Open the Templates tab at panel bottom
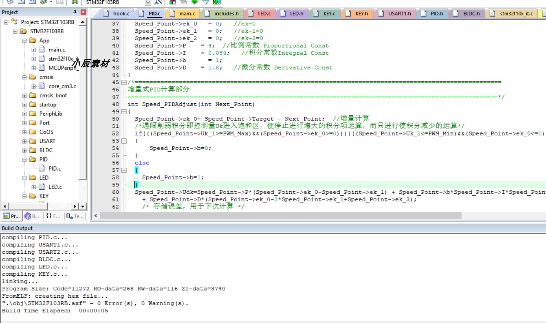Screen dimensions: 546x323 (75, 216)
